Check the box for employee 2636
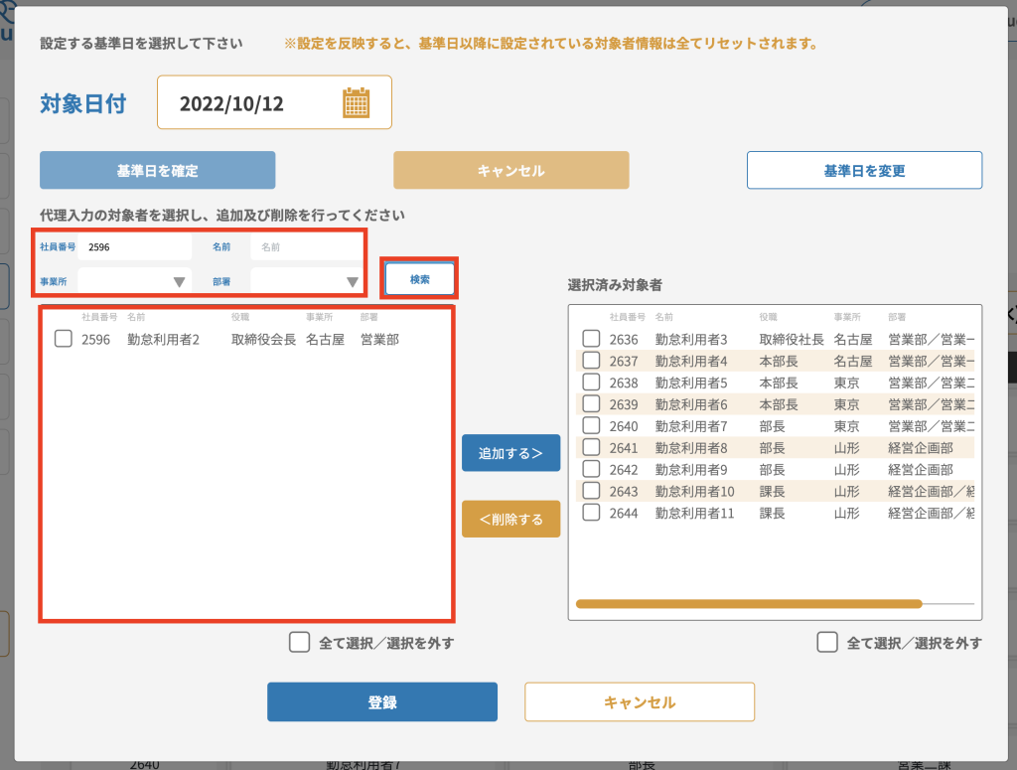The width and height of the screenshot is (1017, 770). [x=591, y=339]
